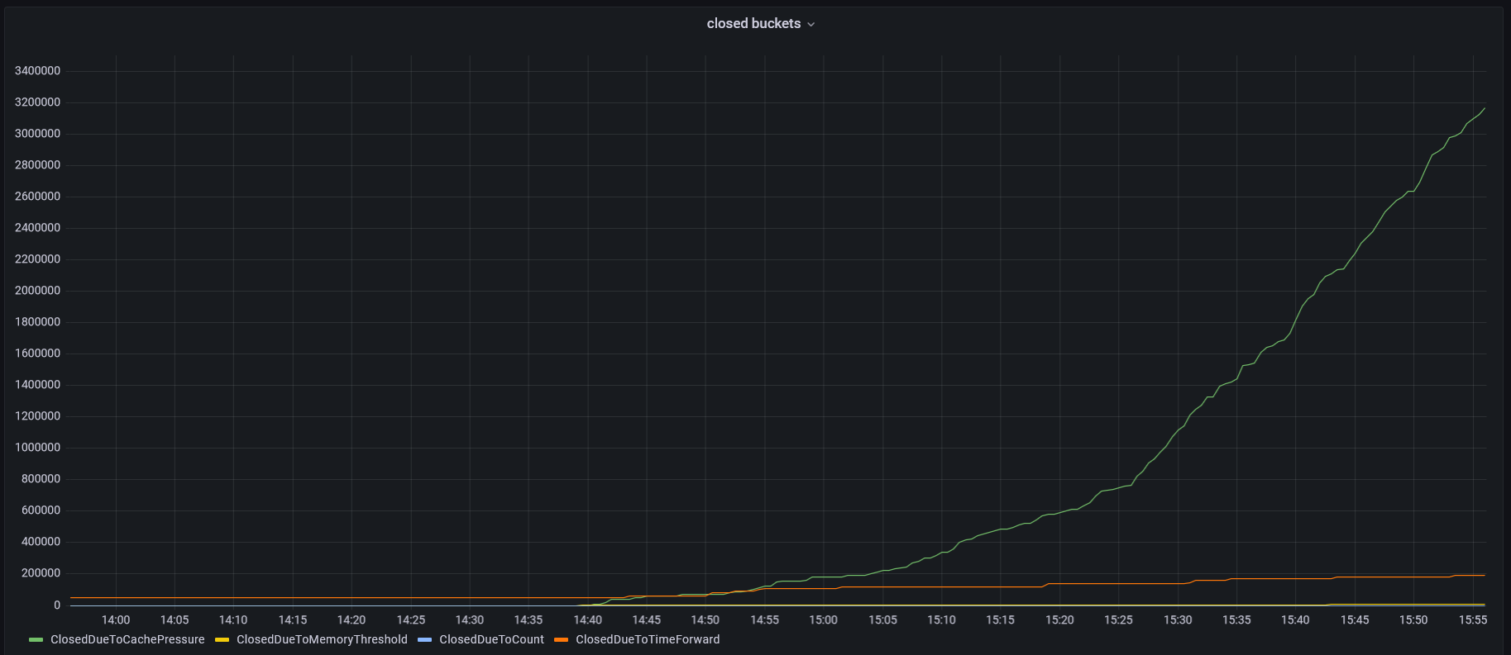Click the green ClosedDueToCachePressure legend color swatch
Screen dimensions: 1511x655
tap(36, 640)
